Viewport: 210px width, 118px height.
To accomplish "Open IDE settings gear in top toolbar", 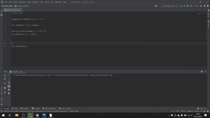I will click(x=204, y=6).
